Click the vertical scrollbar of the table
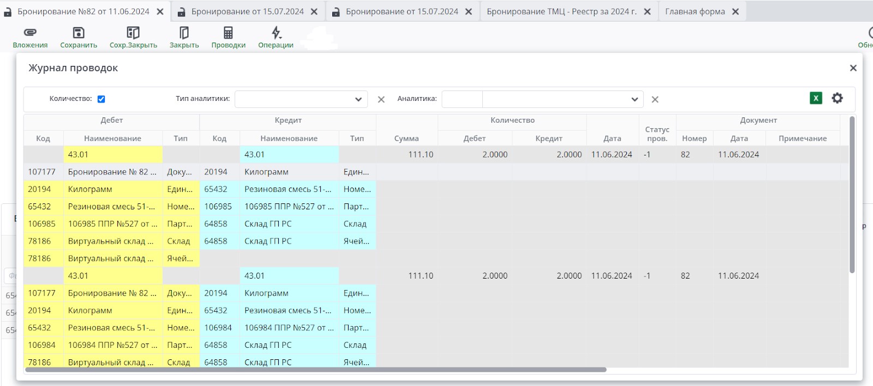This screenshot has height=386, width=873. tap(852, 195)
